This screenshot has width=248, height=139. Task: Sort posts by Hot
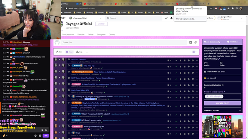(x=59, y=52)
